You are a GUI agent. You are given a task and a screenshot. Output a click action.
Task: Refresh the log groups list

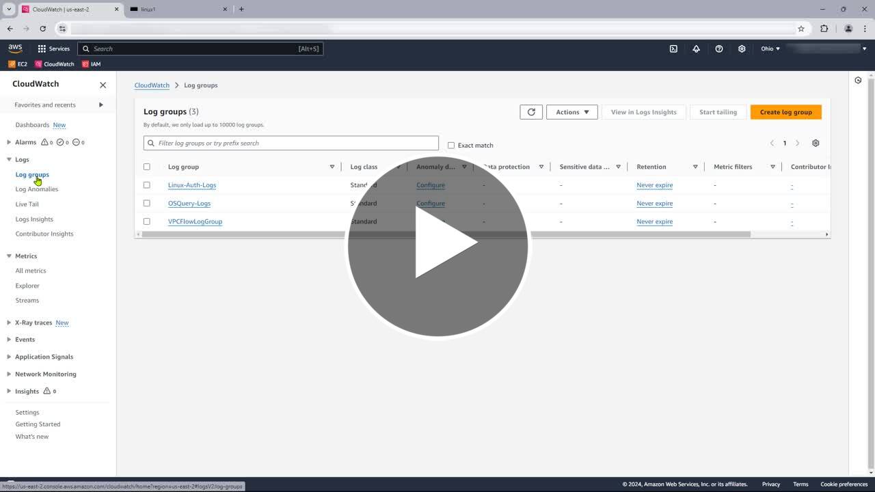point(531,112)
